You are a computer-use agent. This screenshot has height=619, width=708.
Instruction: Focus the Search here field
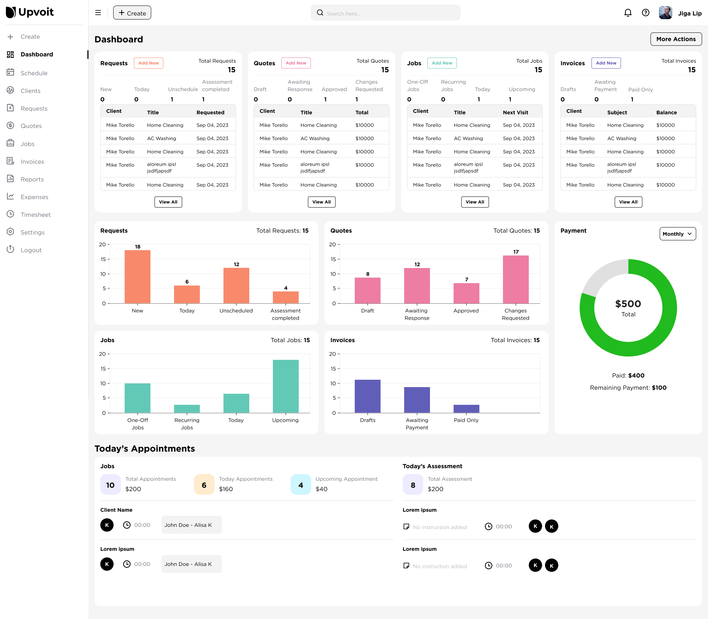click(385, 13)
